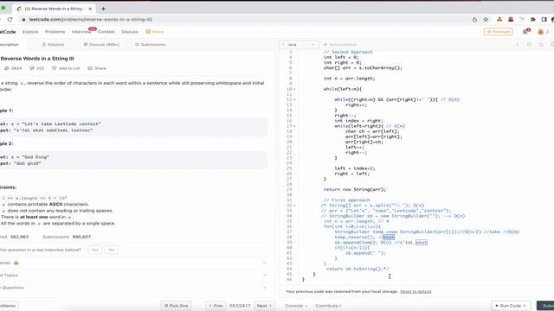Switch to the Solution tab

53,44
